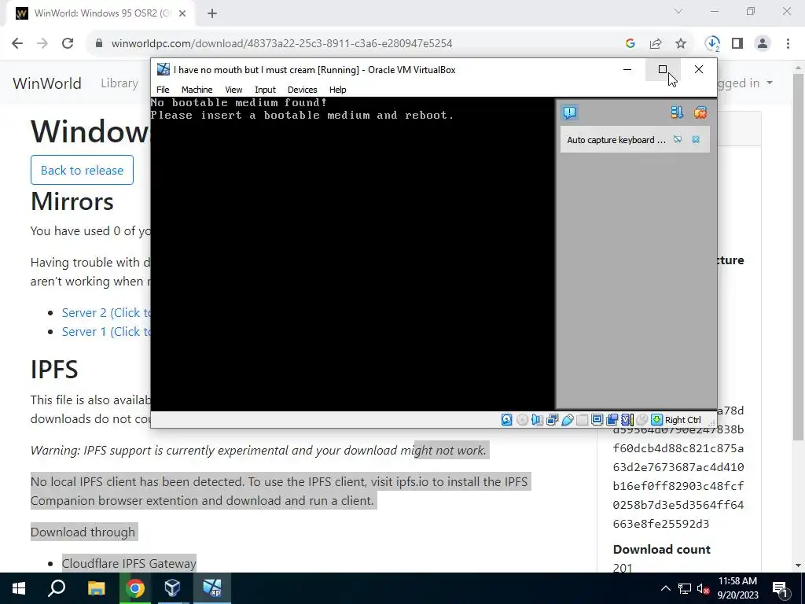
Task: Click the Chrome address bar URL
Action: point(282,43)
